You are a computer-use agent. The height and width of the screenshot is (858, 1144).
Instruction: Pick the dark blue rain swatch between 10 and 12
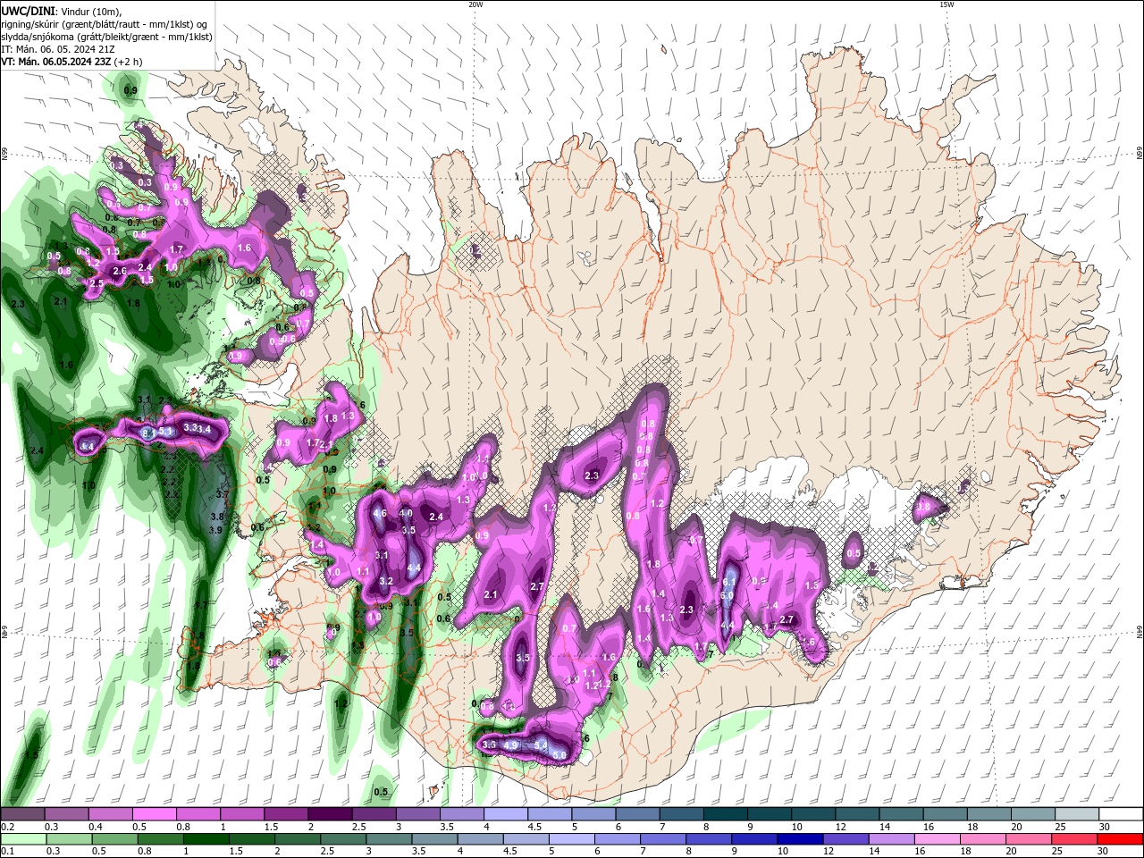click(798, 839)
